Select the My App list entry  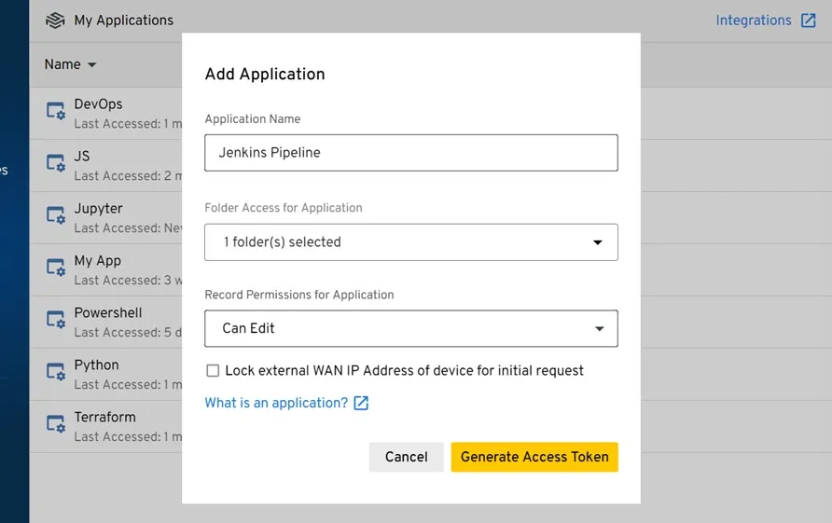point(98,261)
